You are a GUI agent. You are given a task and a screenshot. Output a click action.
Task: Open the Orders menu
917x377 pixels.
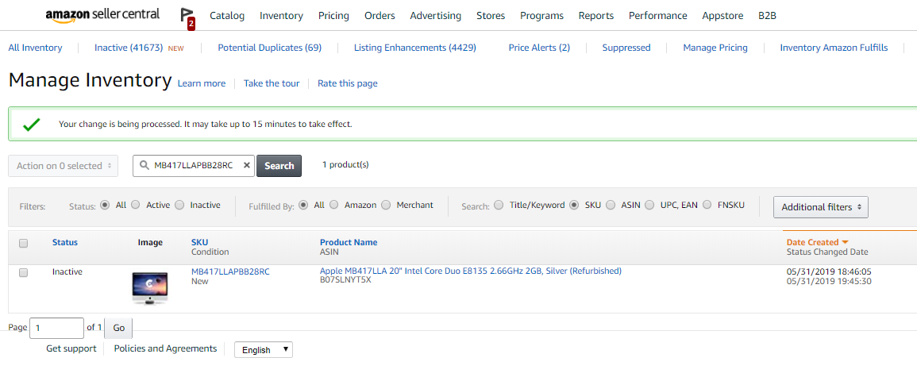[x=380, y=16]
